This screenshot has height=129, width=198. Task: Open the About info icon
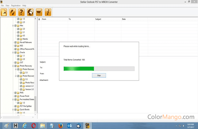[x=48, y=12]
